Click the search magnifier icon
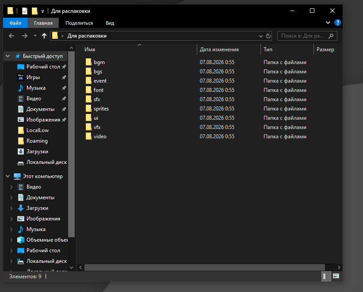Viewport: 363px width, 292px height. [331, 36]
